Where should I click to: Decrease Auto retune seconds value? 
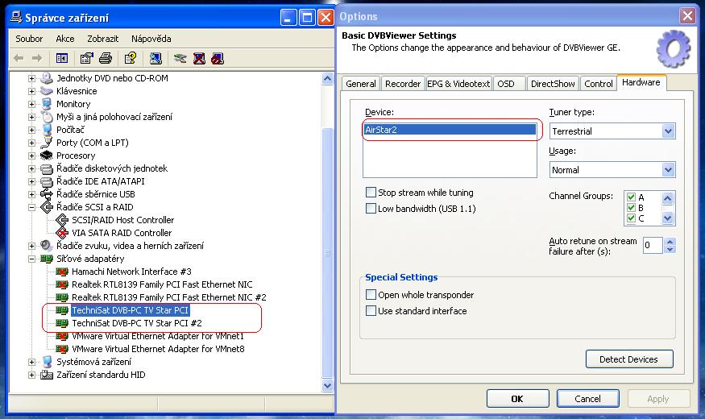(x=670, y=250)
